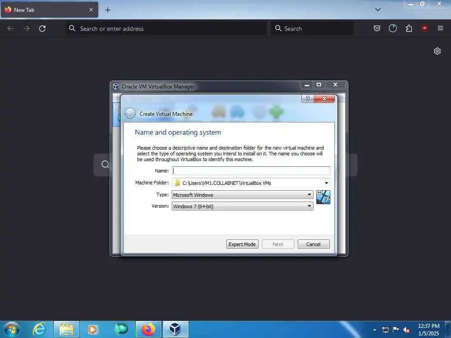451x338 pixels.
Task: Click the Firefox forward arrow
Action: tap(26, 29)
